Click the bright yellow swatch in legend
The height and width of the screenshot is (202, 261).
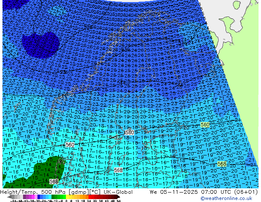coord(67,197)
